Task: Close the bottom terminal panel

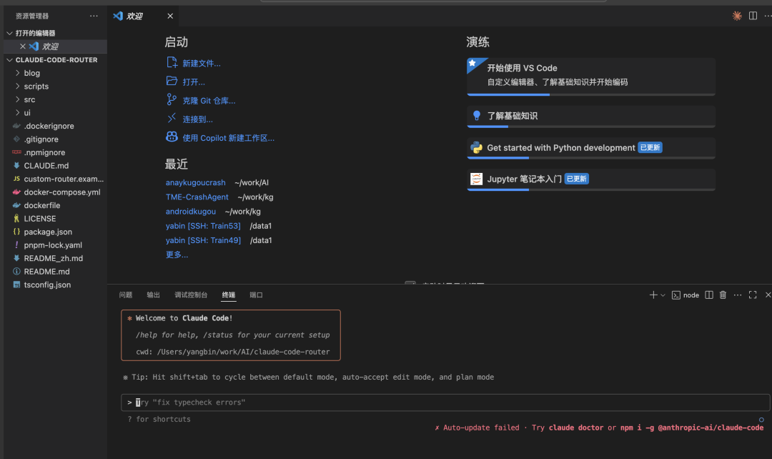Action: point(768,295)
